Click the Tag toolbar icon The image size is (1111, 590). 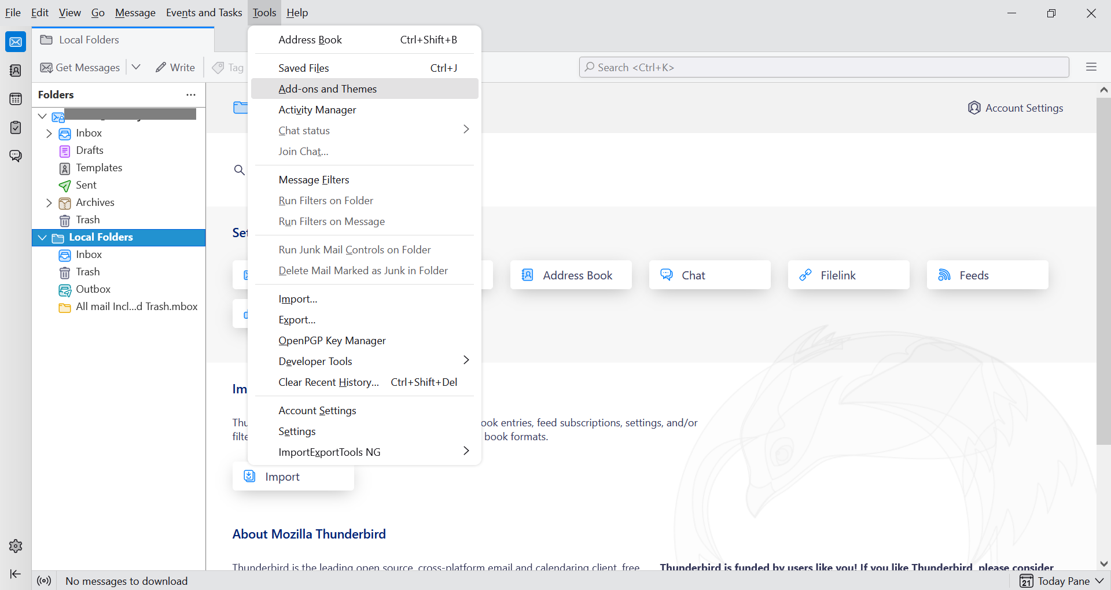pos(218,68)
